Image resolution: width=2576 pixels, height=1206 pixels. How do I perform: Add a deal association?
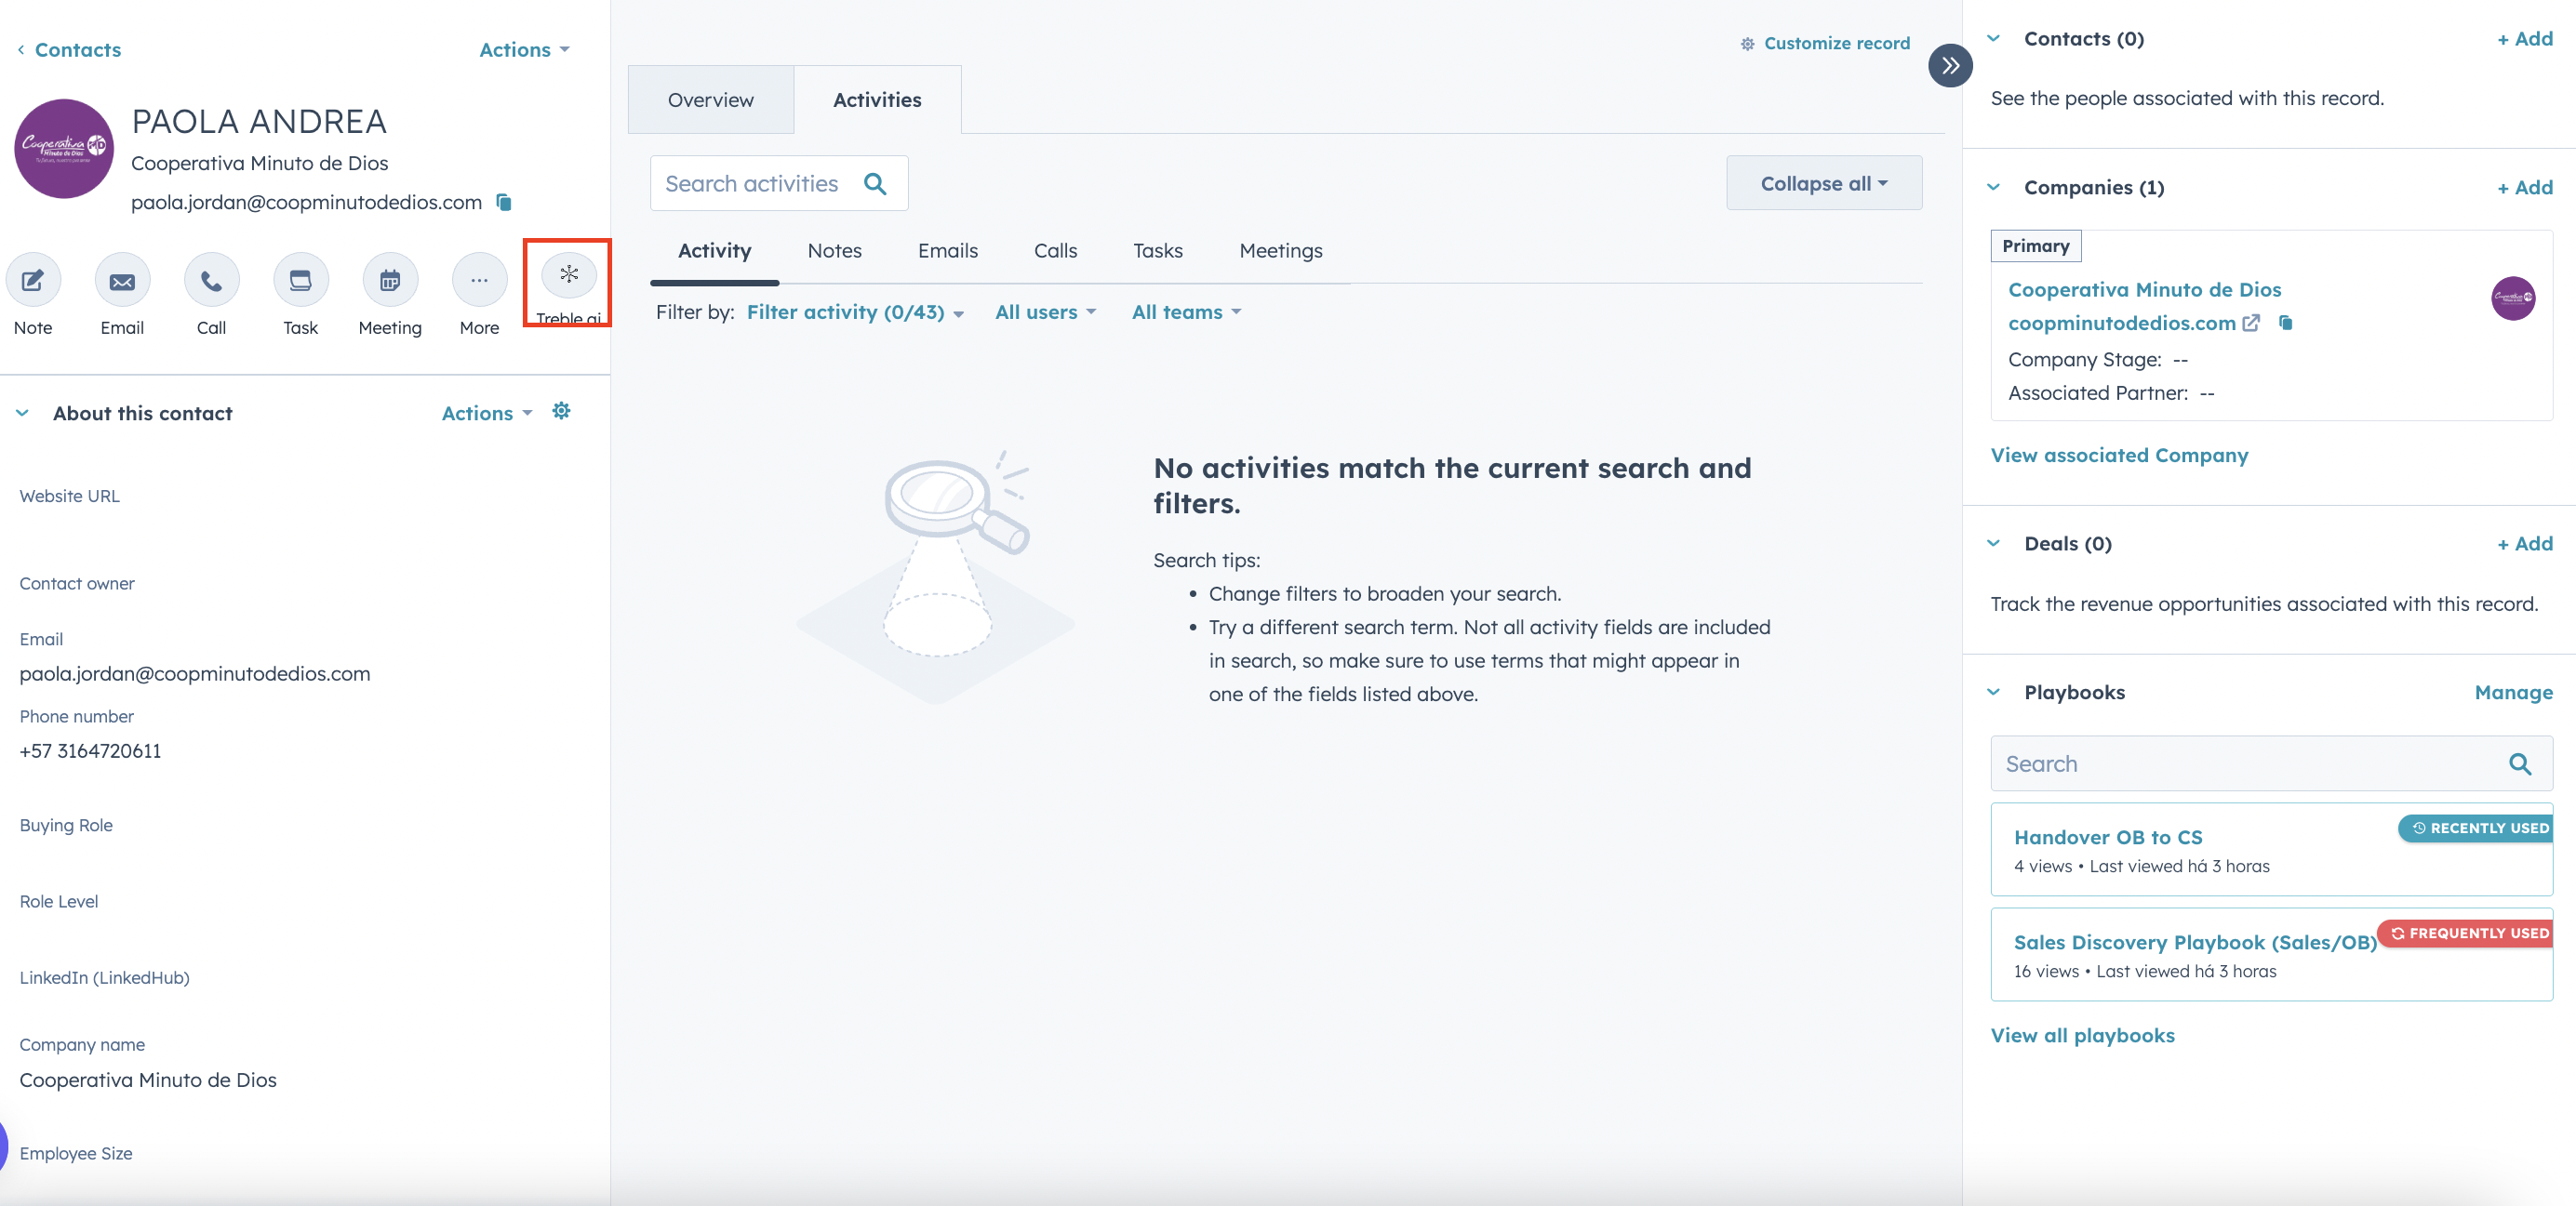point(2524,544)
